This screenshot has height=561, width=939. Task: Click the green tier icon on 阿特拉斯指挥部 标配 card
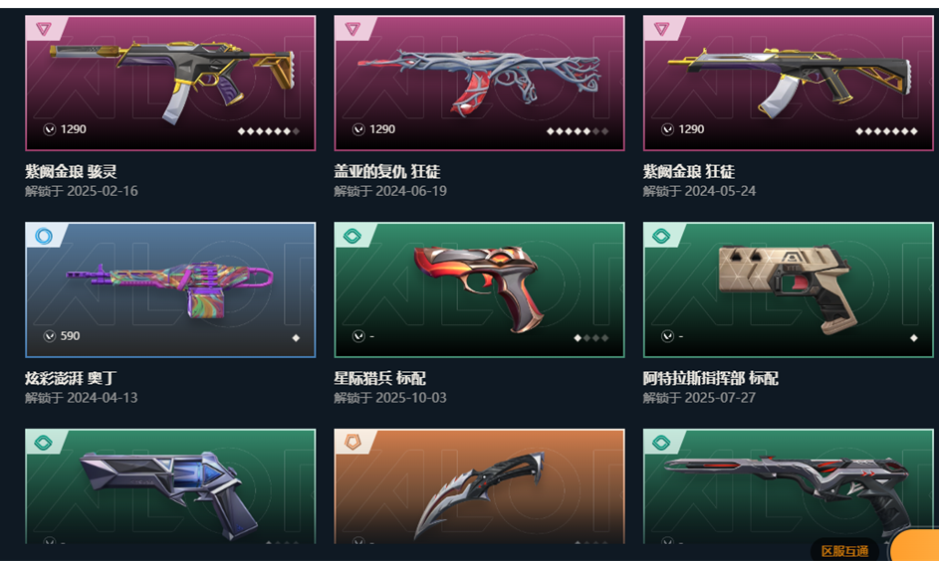click(x=662, y=236)
